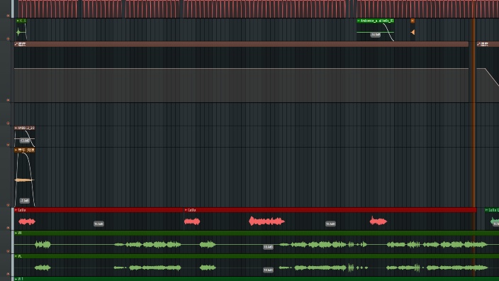Screen dimensions: 499x281
Task: Open the second Cello clip's menu arrow
Action: pos(186,210)
